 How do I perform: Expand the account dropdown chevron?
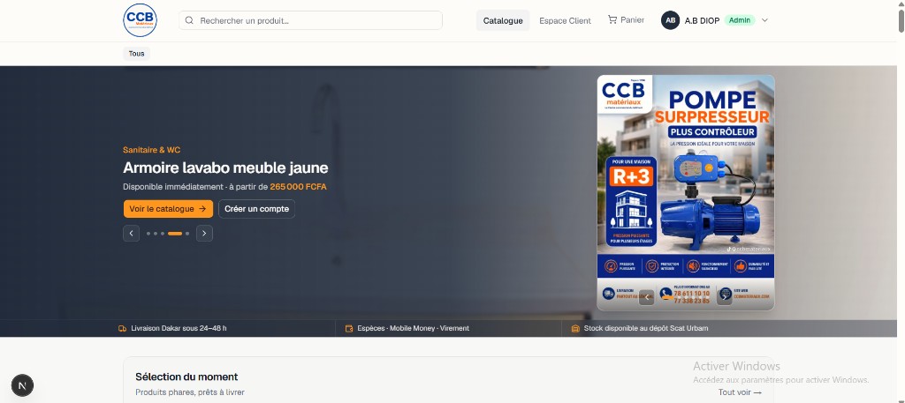[764, 21]
